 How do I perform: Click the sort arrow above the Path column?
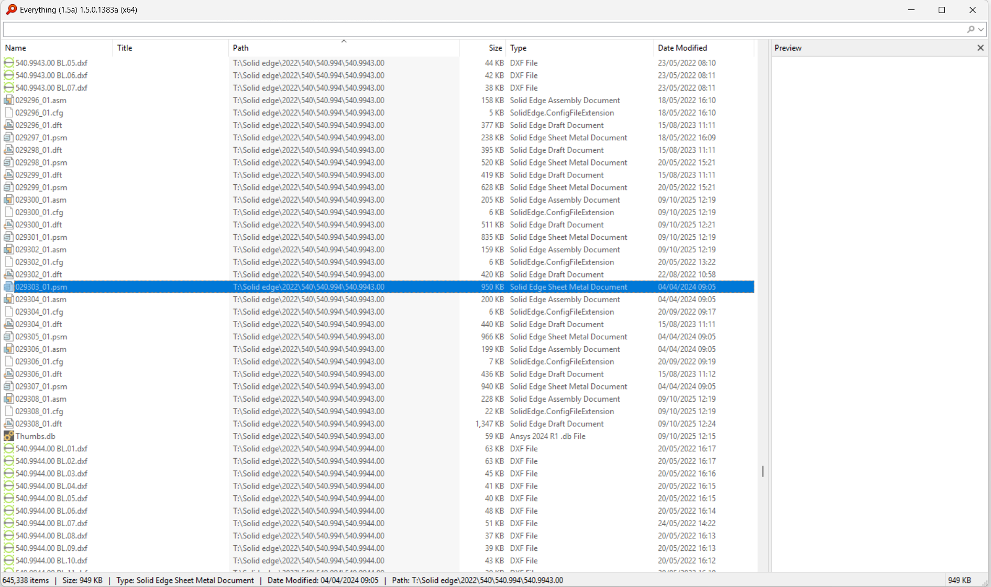(344, 41)
